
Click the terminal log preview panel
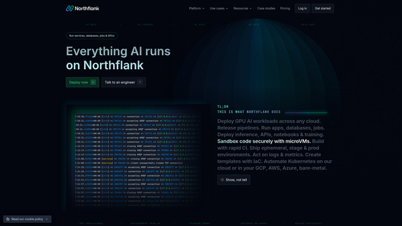tap(138, 158)
